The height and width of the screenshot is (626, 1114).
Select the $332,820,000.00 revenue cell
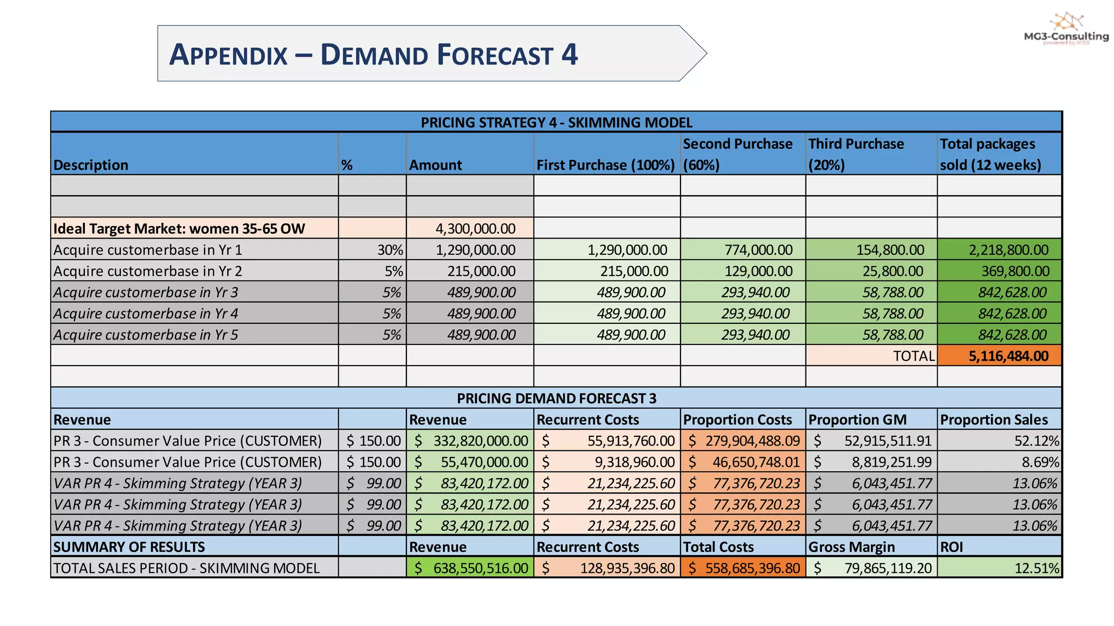tap(470, 441)
